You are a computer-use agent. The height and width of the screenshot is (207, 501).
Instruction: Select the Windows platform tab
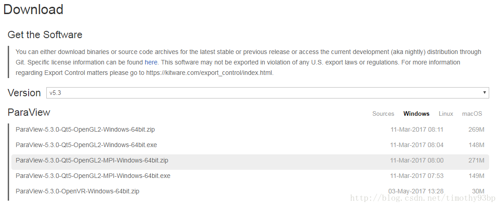pos(416,113)
